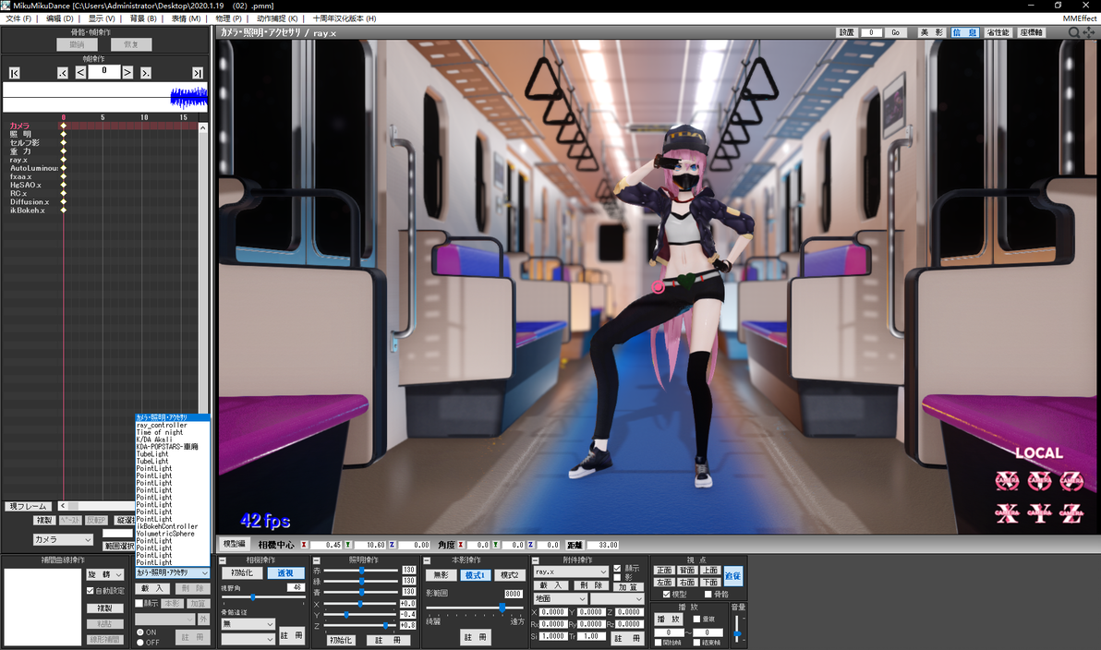Jump to the first frame button
Viewport: 1101px width, 650px height.
click(x=14, y=73)
